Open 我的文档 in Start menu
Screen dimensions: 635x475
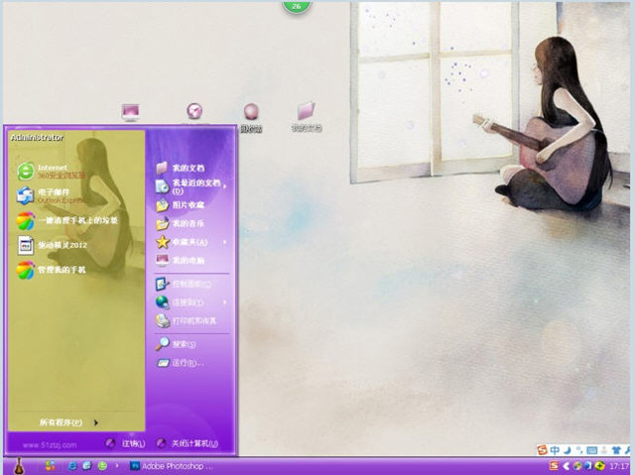(181, 168)
